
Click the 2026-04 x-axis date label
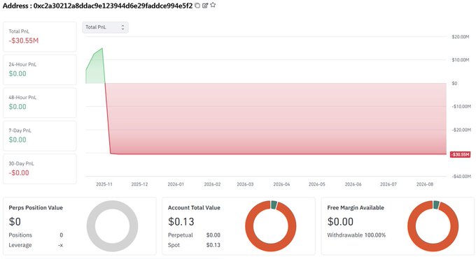[x=281, y=184]
